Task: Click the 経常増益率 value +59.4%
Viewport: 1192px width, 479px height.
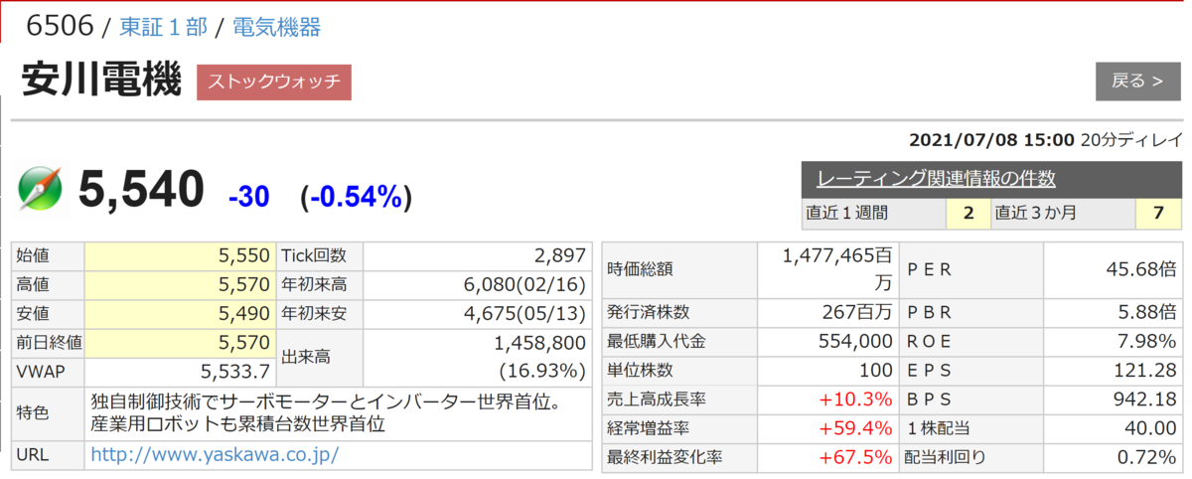Action: 855,428
